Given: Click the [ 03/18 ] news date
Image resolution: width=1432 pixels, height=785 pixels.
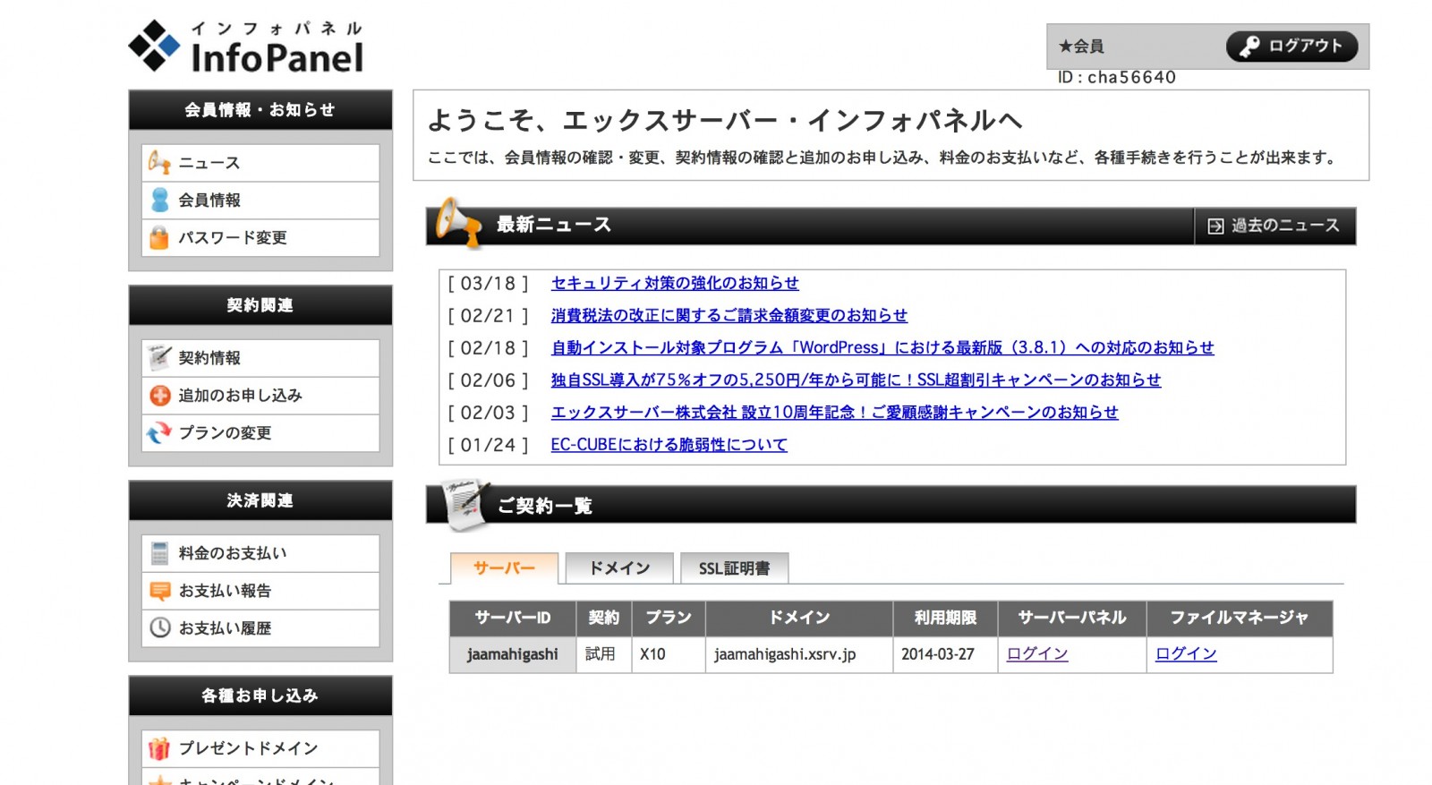Looking at the screenshot, I should click(489, 284).
